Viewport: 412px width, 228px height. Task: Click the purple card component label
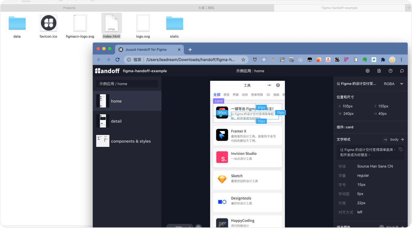tap(219, 101)
